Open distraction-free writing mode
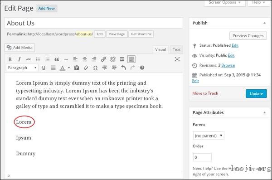The width and height of the screenshot is (272, 180). pyautogui.click(x=177, y=59)
